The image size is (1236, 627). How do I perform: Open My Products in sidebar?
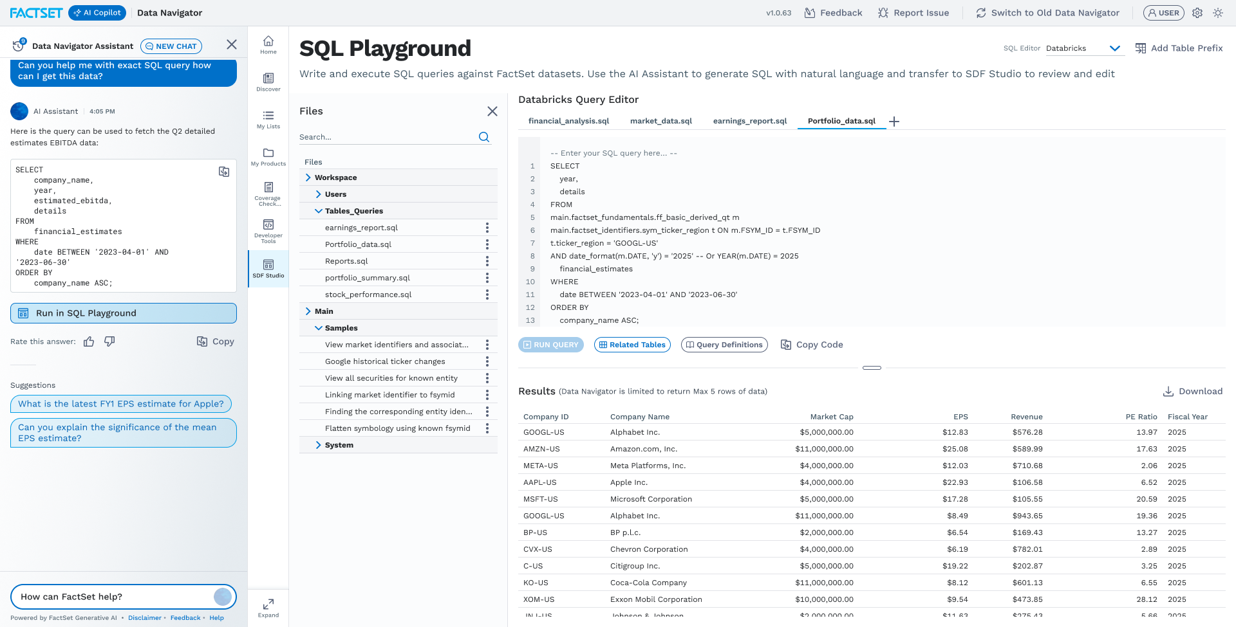[x=268, y=157]
